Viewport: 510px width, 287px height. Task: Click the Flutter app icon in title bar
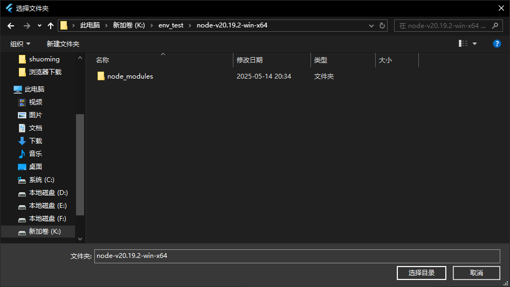pyautogui.click(x=9, y=8)
